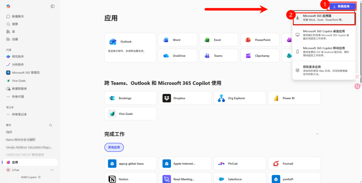Screen dimensions: 362x183
Task: Open the Outlook app tile
Action: pos(130,48)
